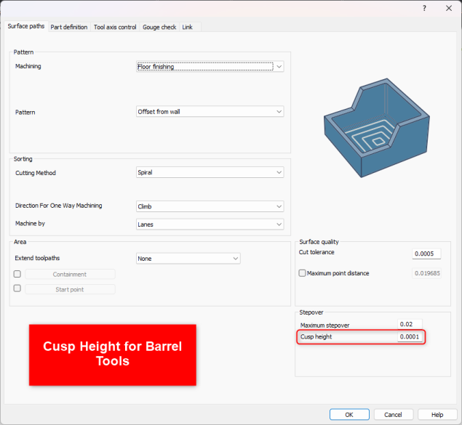462x425 pixels.
Task: Switch to the Part definition tab
Action: pos(69,27)
